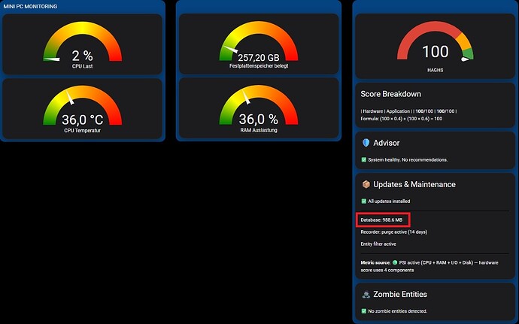Open the Festplattenspeicher belegt gauge
Image resolution: width=519 pixels, height=324 pixels.
[259, 44]
